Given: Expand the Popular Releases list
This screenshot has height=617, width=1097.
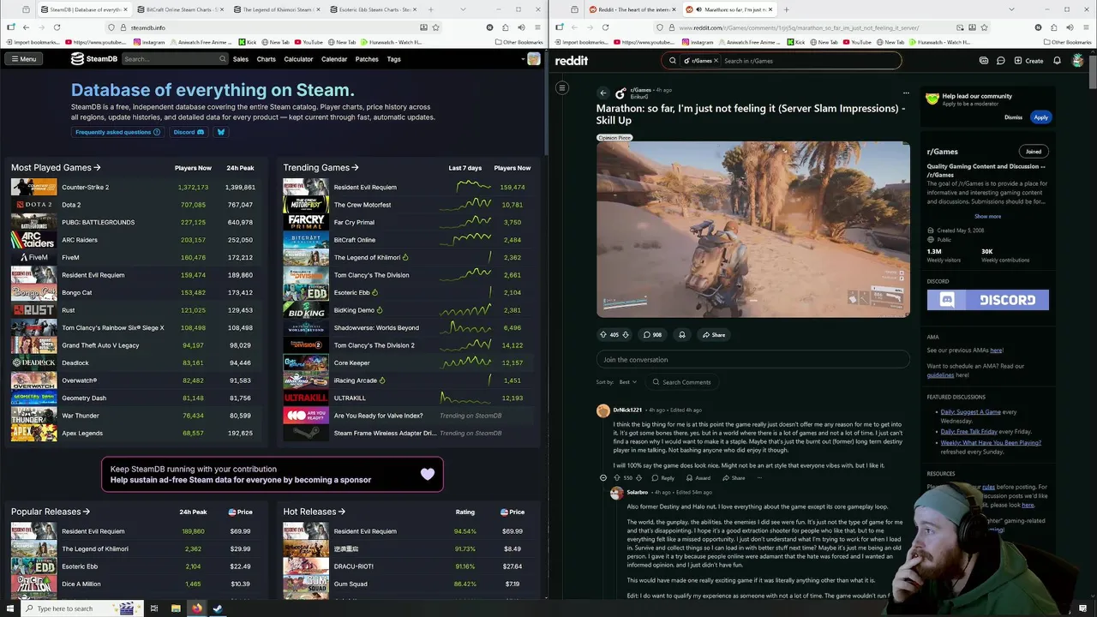Looking at the screenshot, I should coord(51,512).
